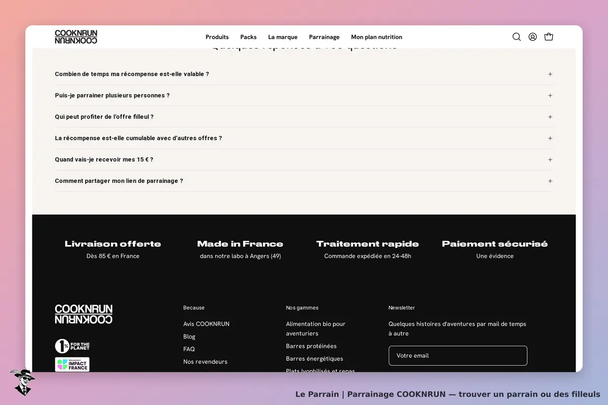608x405 pixels.
Task: Open Mon plan nutrition
Action: (376, 37)
